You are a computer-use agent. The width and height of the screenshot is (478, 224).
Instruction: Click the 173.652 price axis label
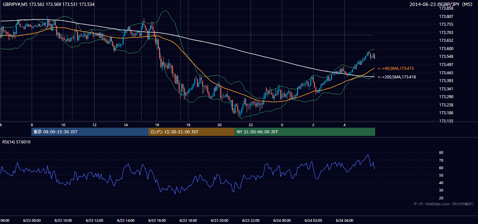446,40
